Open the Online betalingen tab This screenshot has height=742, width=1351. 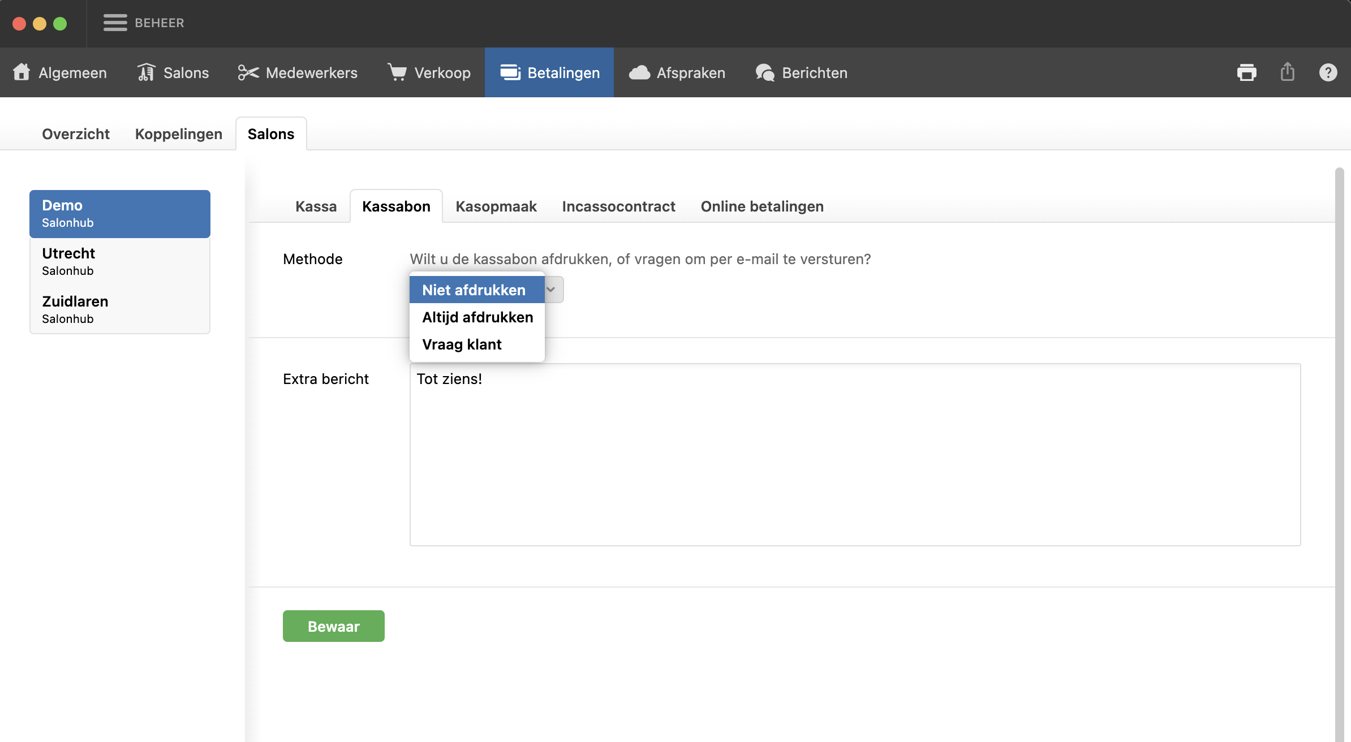(x=761, y=206)
